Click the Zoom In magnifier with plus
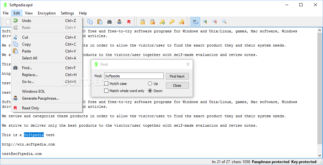This screenshot has width=323, height=165. click(205, 22)
